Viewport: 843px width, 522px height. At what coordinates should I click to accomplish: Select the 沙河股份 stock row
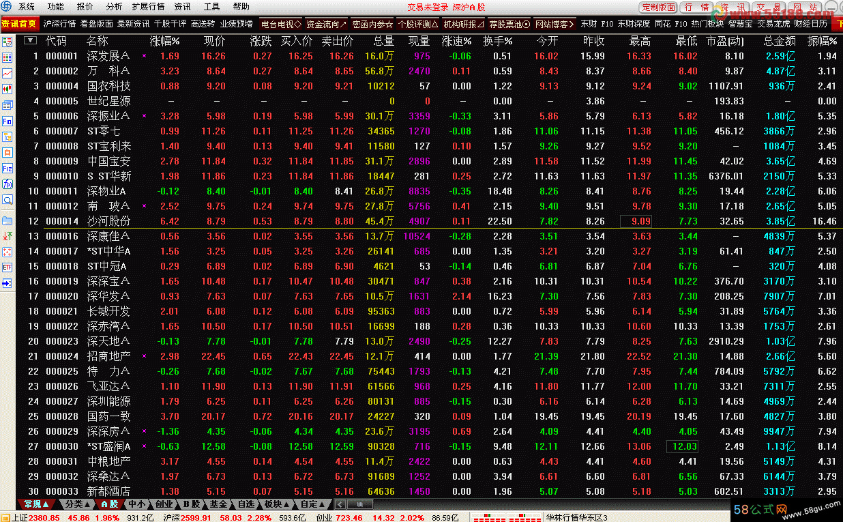(430, 221)
